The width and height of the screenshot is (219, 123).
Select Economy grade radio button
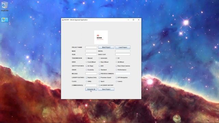tap(87, 70)
